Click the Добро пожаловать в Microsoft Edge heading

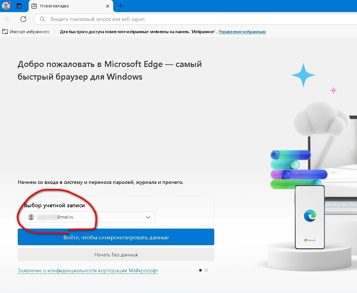click(x=110, y=70)
